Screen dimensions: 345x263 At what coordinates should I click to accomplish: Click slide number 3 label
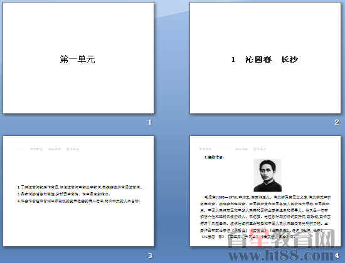(150, 255)
